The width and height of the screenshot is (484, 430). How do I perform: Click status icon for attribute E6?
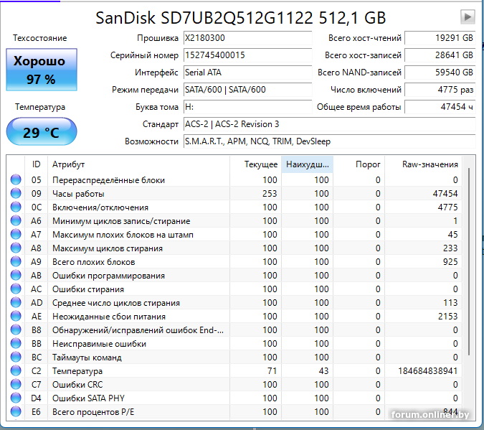tap(16, 411)
